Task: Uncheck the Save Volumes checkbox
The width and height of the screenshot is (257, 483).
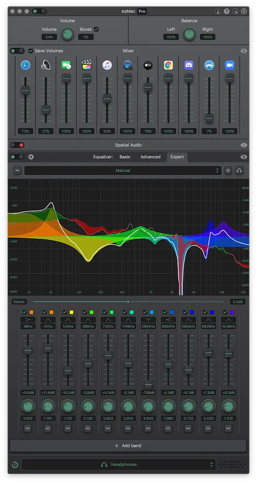Action: pos(30,51)
